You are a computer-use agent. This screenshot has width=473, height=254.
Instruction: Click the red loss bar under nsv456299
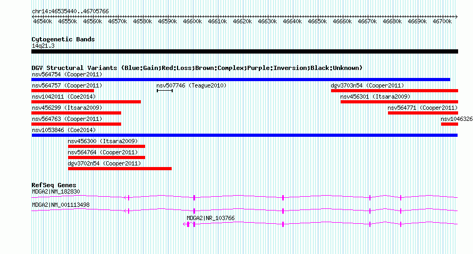77,113
